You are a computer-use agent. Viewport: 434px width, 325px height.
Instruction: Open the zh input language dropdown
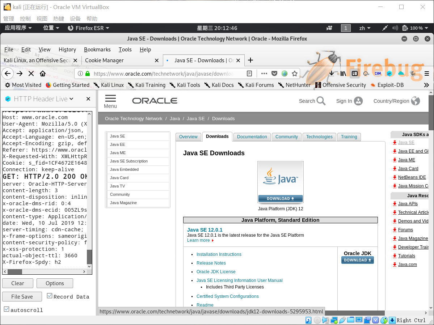pyautogui.click(x=365, y=28)
